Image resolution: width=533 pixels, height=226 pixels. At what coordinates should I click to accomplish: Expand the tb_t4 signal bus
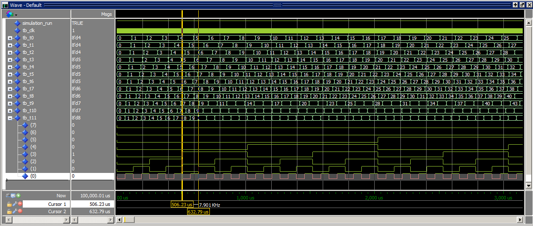(x=10, y=67)
